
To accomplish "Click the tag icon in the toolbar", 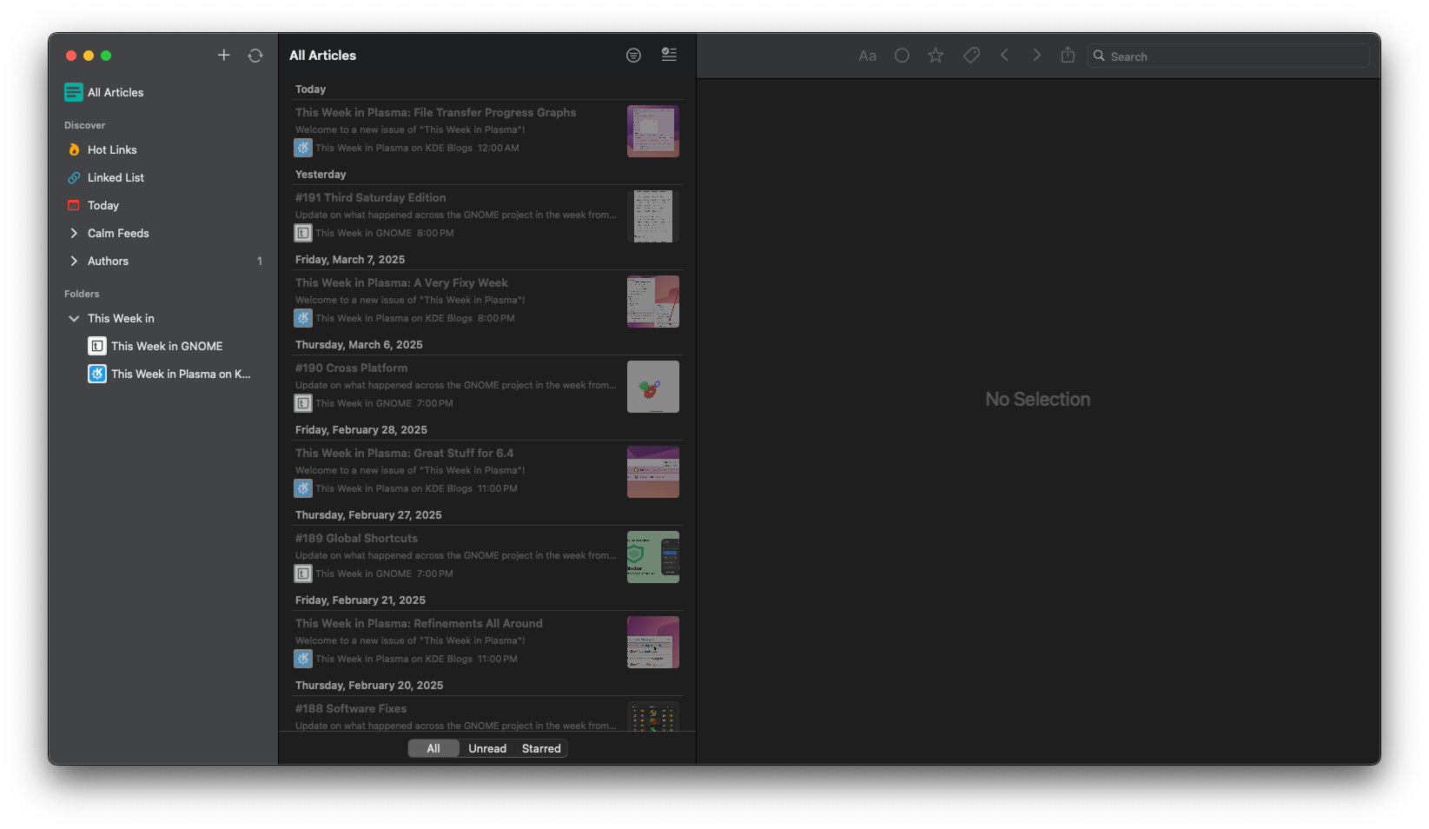I will coord(971,56).
